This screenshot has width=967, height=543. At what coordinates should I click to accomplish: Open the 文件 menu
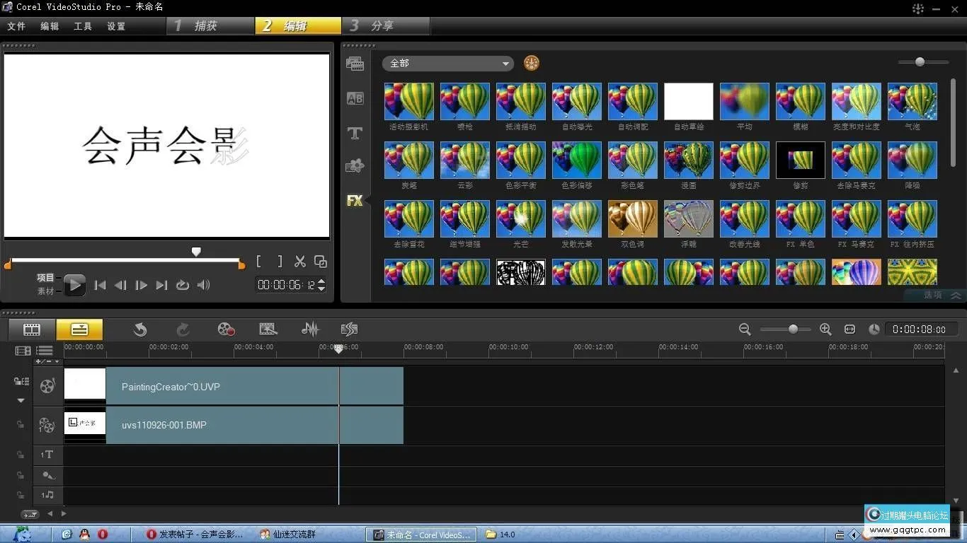pyautogui.click(x=16, y=26)
